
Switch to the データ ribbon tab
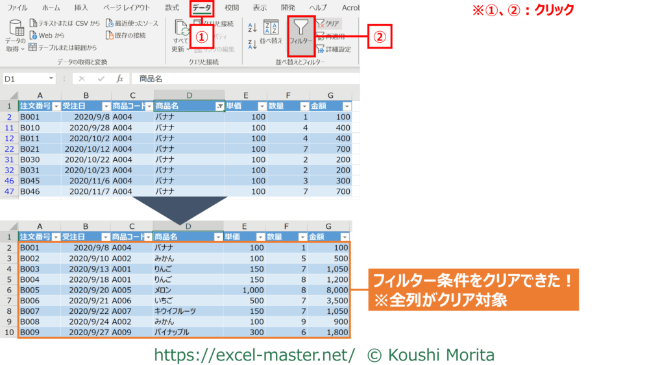201,8
